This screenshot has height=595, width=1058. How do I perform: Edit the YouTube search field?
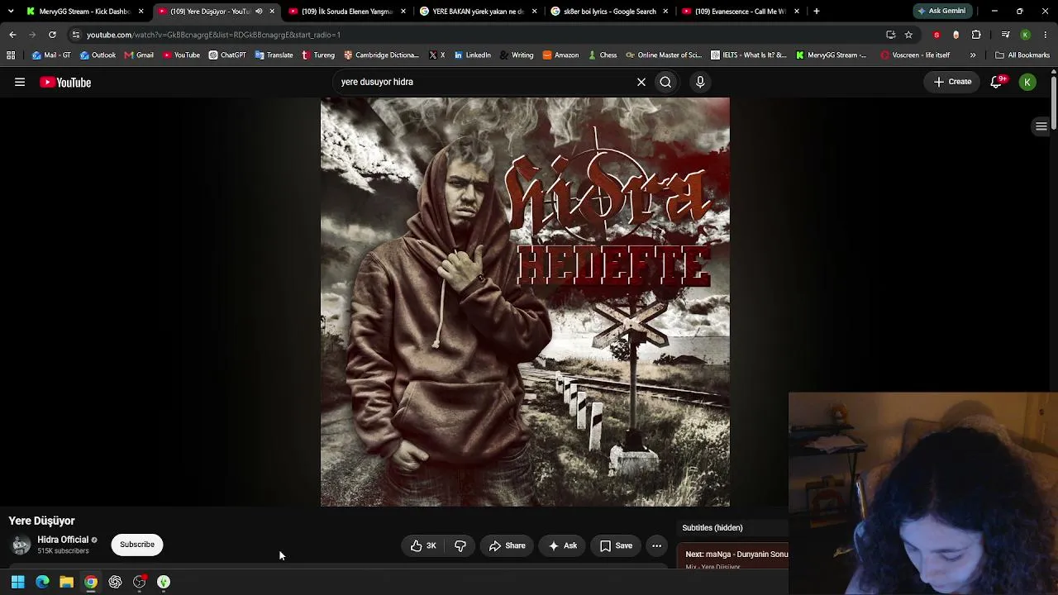(x=484, y=82)
